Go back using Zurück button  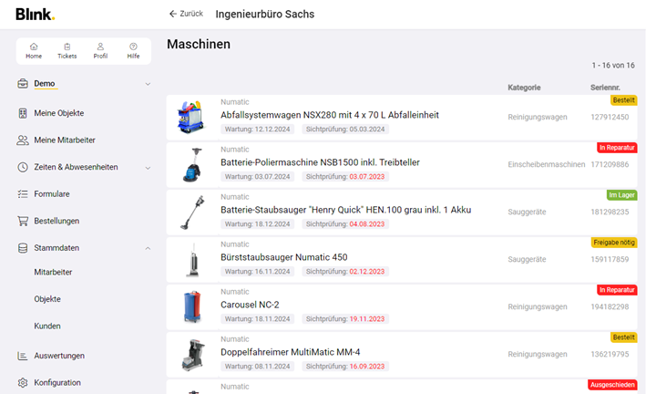(x=186, y=14)
